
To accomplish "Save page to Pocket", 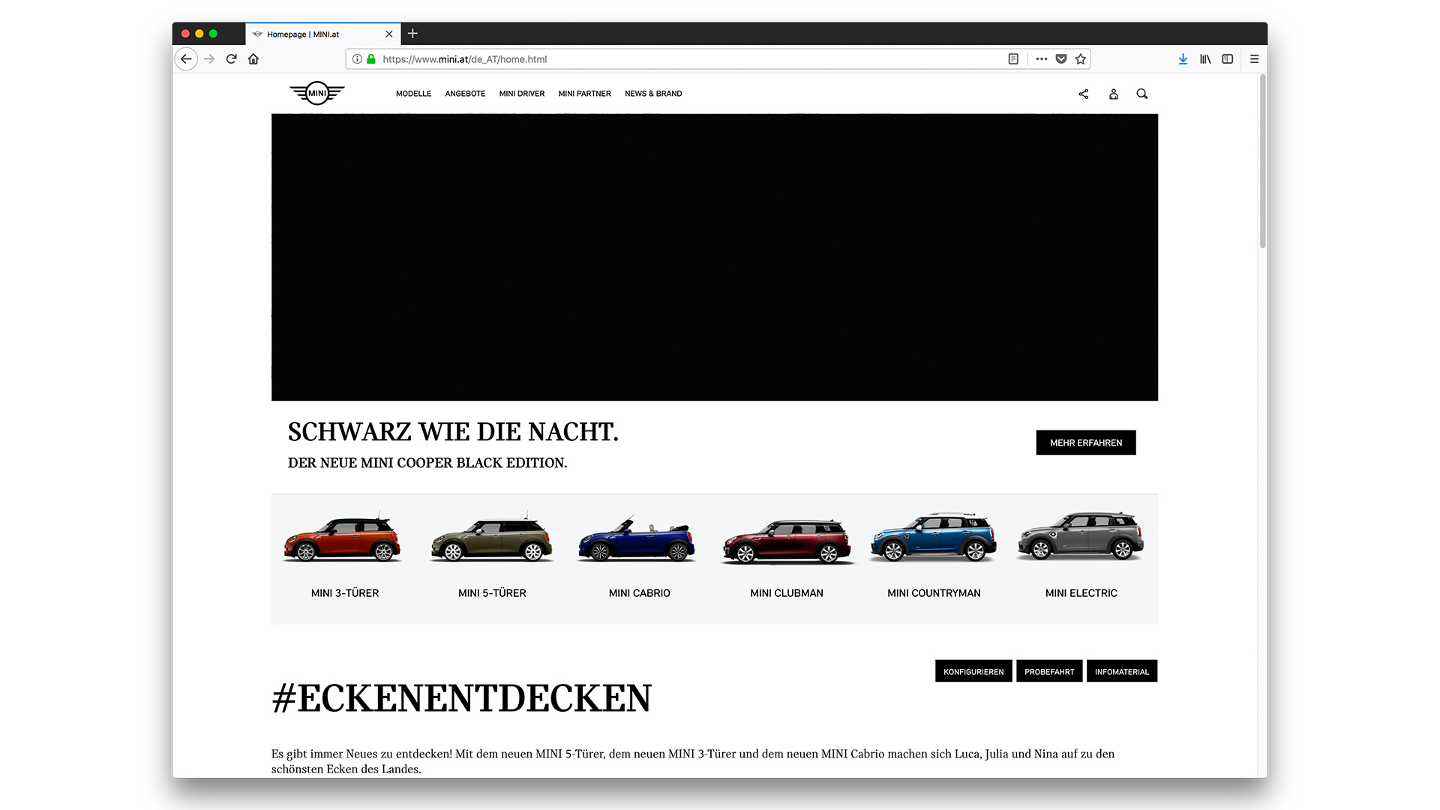I will [x=1061, y=59].
